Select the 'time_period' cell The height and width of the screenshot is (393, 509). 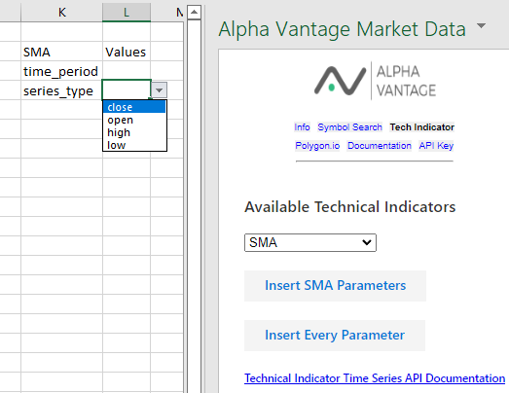[x=61, y=71]
